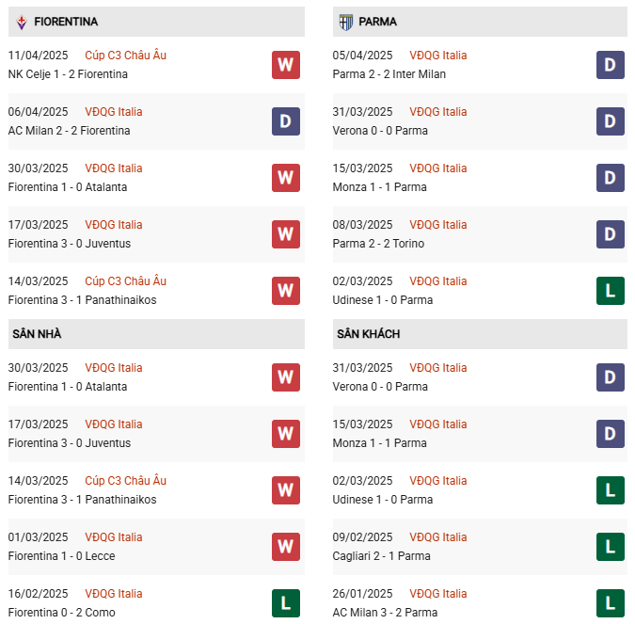The image size is (635, 624).
Task: Open VĐQG Italia link dated 16/02/2025
Action: 114,594
